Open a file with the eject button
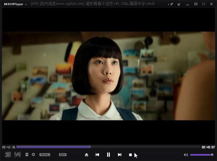 pyautogui.click(x=86, y=155)
